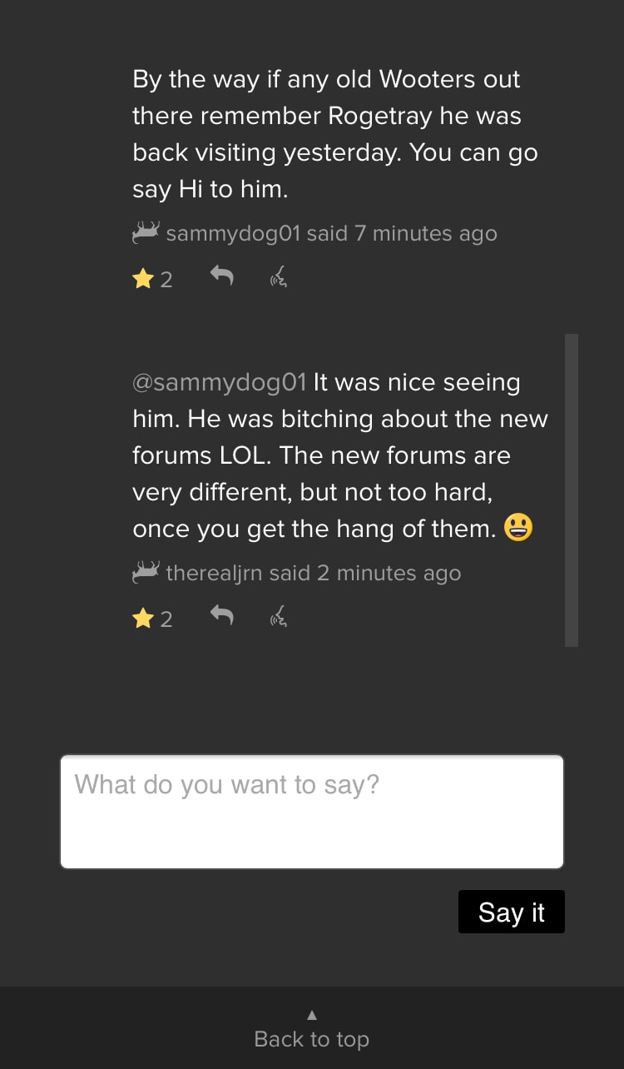Click the Back to top link
The width and height of the screenshot is (624, 1069).
[312, 1039]
